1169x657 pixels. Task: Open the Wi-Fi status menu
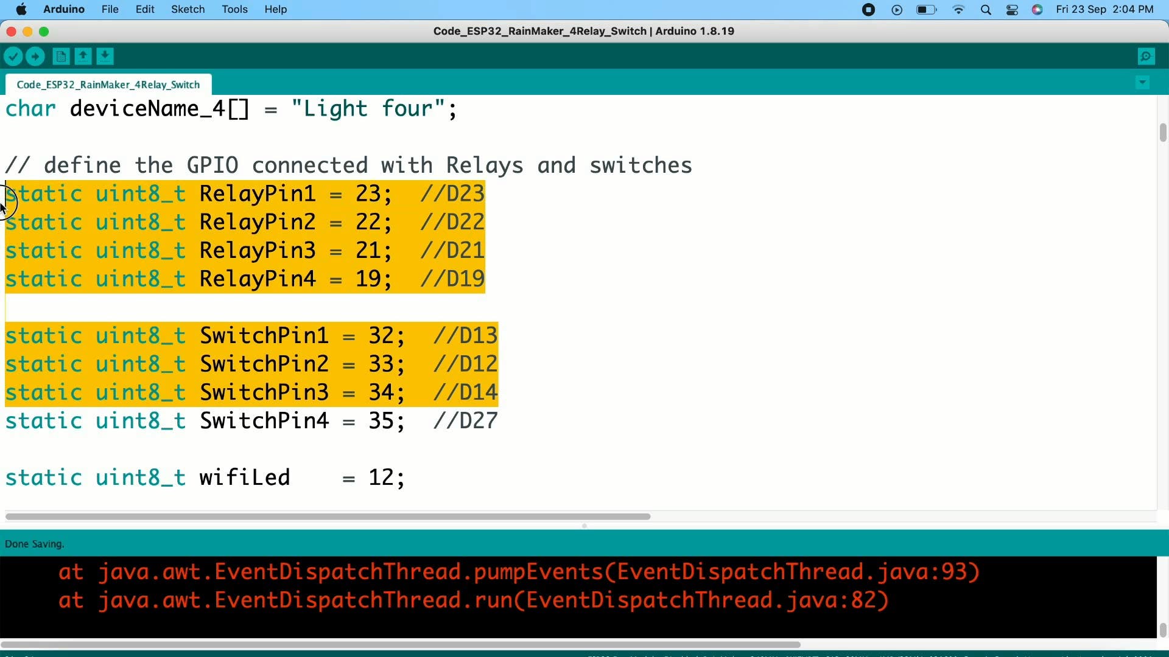coord(959,9)
